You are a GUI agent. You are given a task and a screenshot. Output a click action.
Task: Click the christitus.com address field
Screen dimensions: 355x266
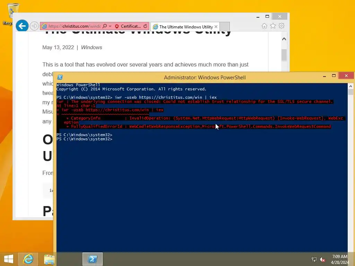pos(75,26)
